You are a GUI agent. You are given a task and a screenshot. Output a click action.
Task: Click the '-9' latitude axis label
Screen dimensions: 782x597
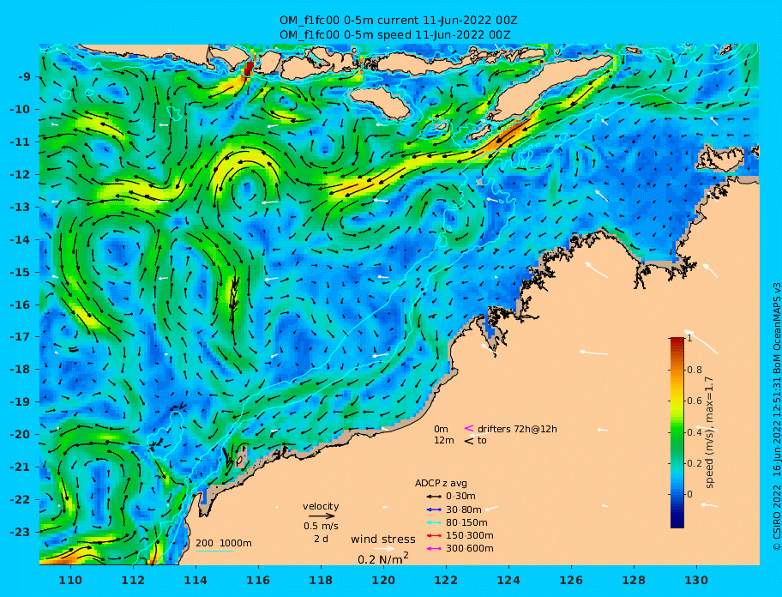click(x=24, y=77)
